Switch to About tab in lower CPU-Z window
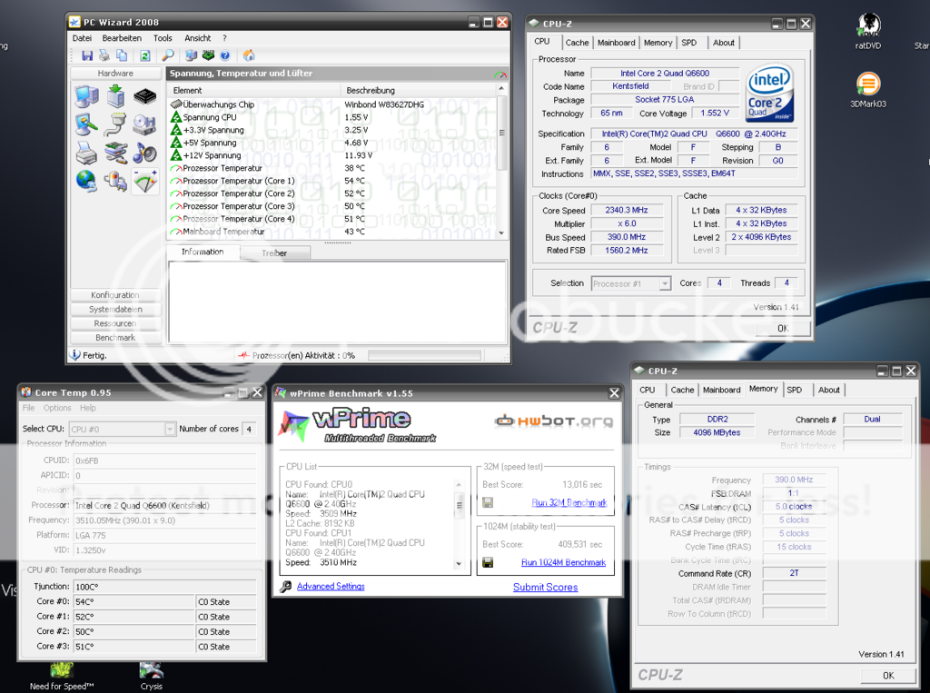Screen dimensions: 930x693 [x=828, y=390]
